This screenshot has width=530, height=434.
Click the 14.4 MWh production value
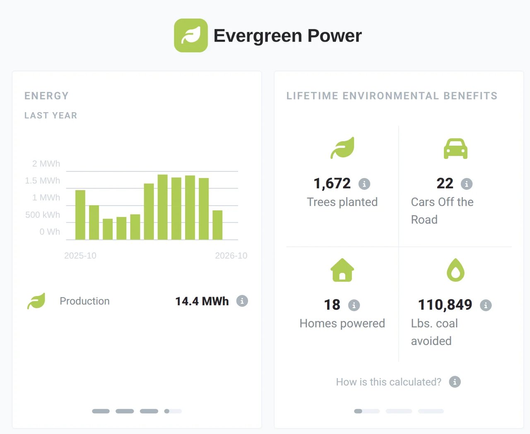[202, 301]
